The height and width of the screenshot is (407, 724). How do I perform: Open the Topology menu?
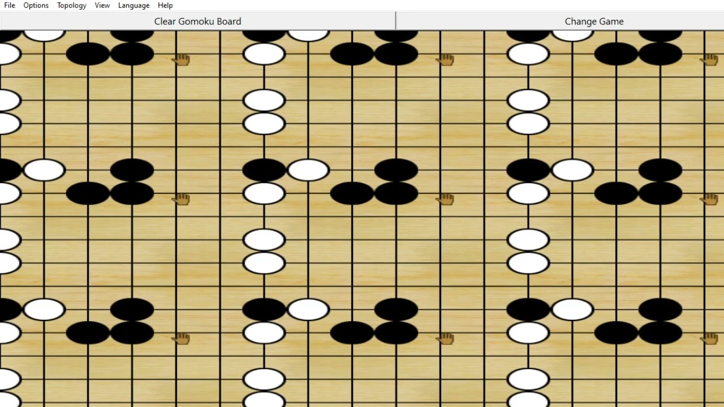[x=72, y=5]
